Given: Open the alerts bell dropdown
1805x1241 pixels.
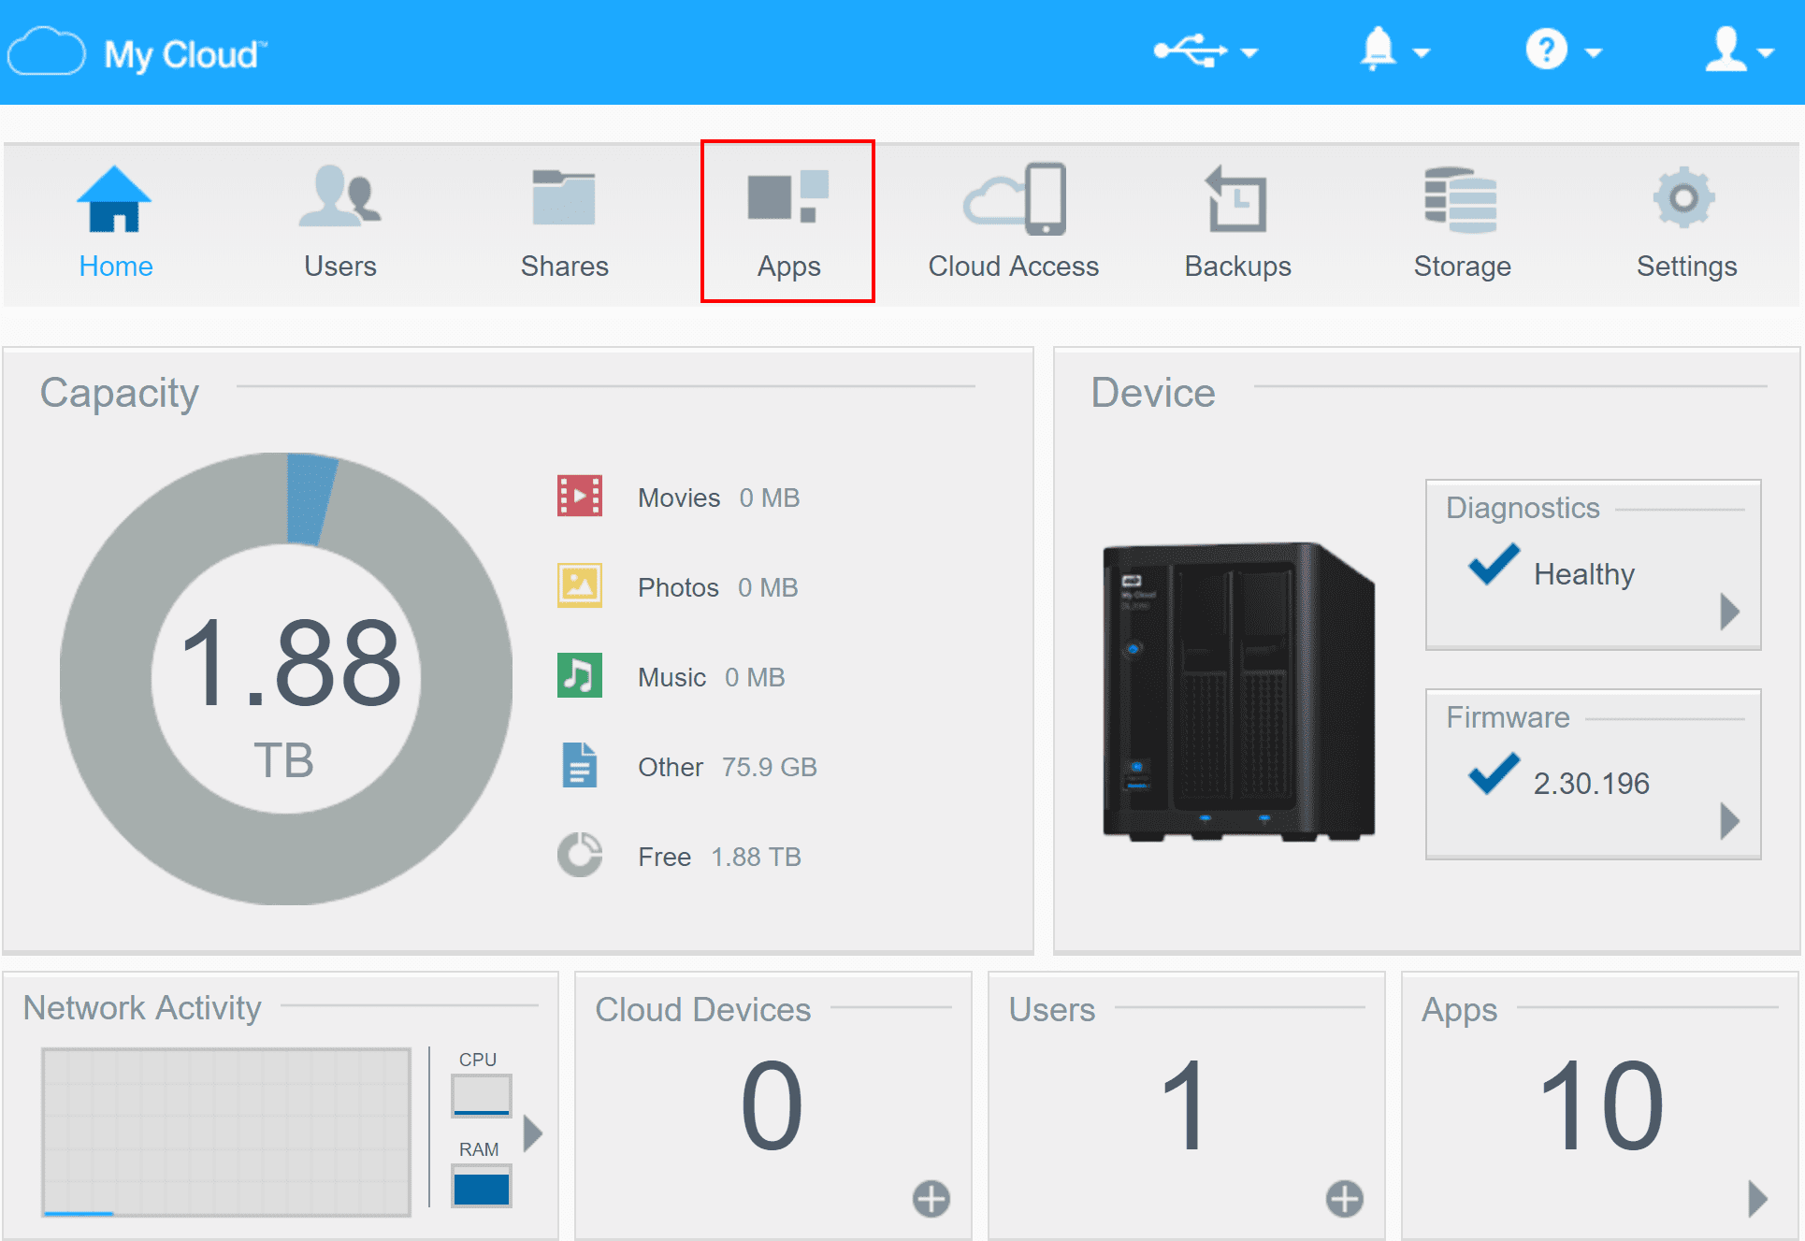Looking at the screenshot, I should 1393,51.
